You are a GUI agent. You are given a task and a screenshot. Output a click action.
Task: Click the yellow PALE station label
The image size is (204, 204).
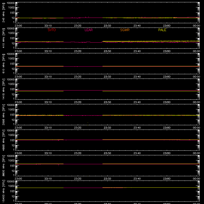click(162, 30)
